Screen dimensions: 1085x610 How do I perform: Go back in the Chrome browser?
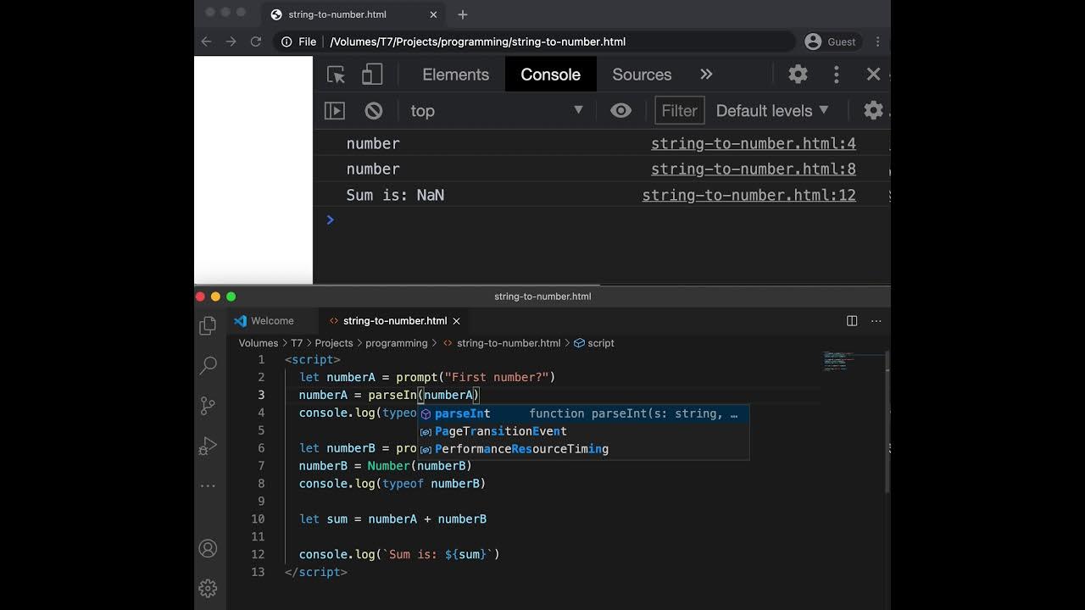coord(206,42)
